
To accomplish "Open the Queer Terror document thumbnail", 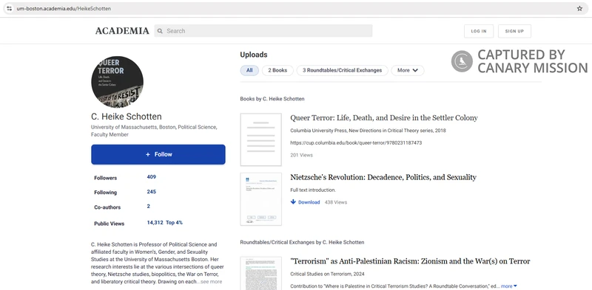I will 261,139.
